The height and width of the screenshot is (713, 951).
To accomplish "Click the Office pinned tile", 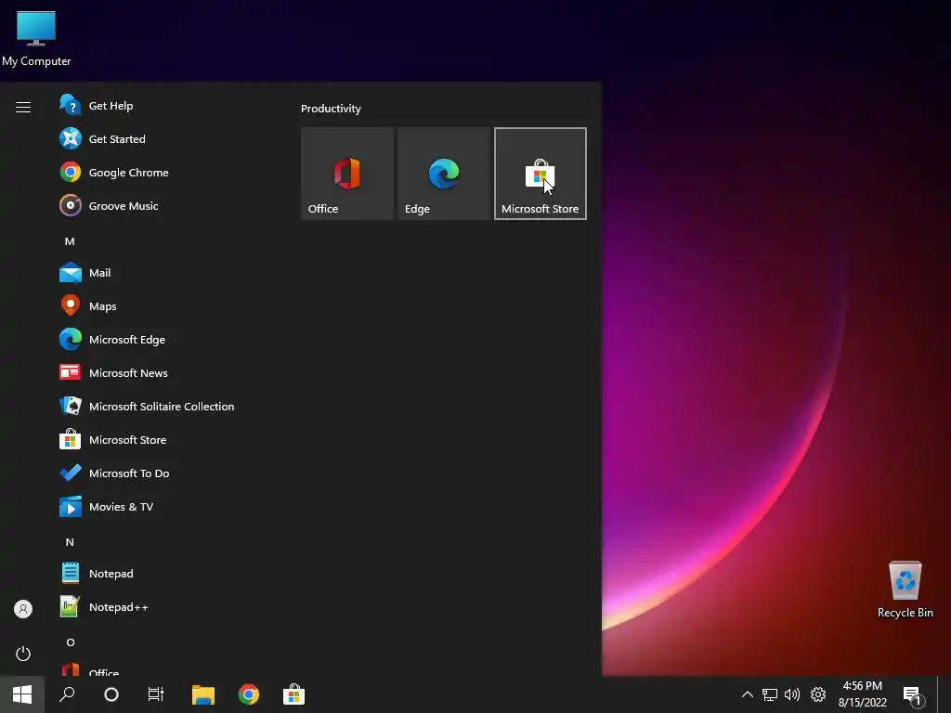I will (x=347, y=174).
